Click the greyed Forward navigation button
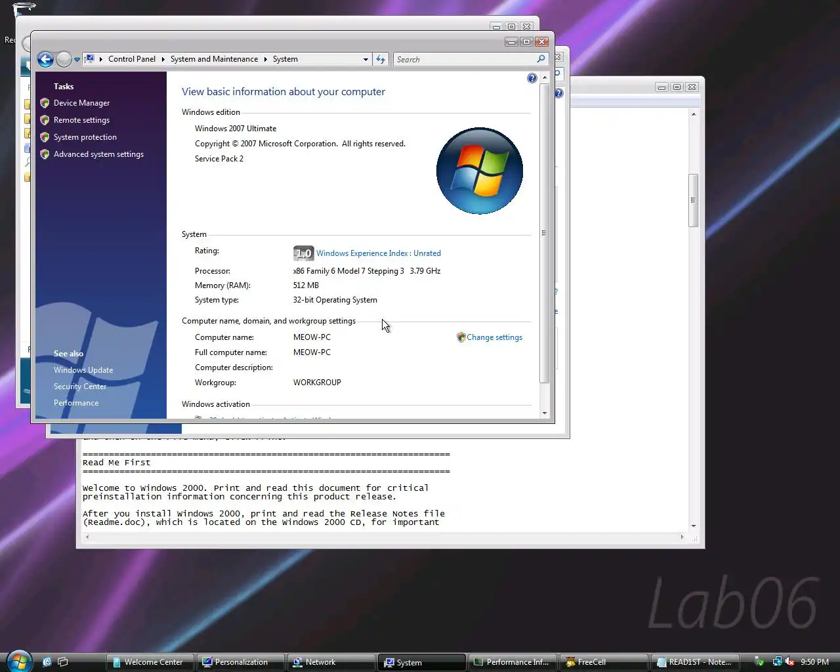The image size is (840, 672). 64,60
